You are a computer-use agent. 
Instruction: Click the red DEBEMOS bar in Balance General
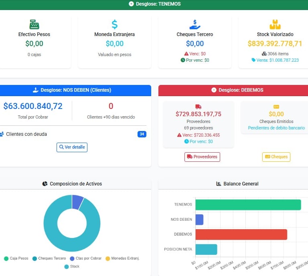241,234
